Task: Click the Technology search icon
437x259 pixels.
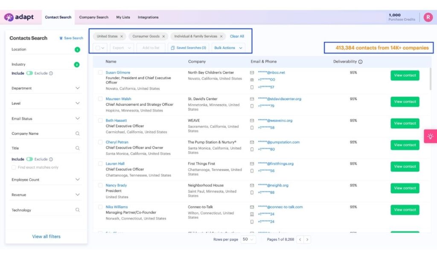Action: click(78, 210)
